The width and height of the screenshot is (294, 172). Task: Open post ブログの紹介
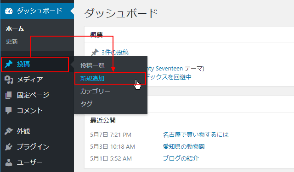181,158
